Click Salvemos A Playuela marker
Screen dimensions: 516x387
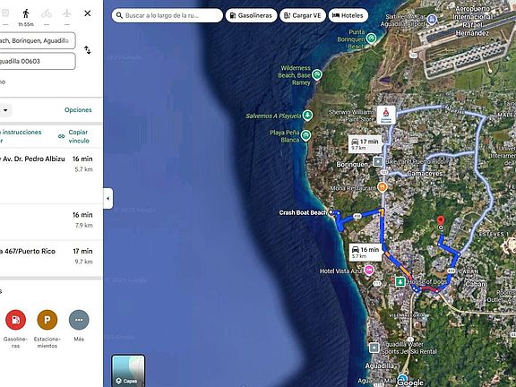click(307, 116)
